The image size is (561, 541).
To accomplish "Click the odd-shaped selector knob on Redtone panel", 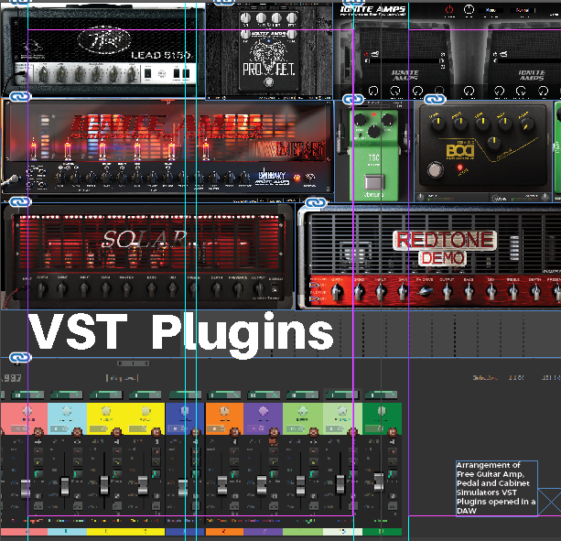I will 425,292.
